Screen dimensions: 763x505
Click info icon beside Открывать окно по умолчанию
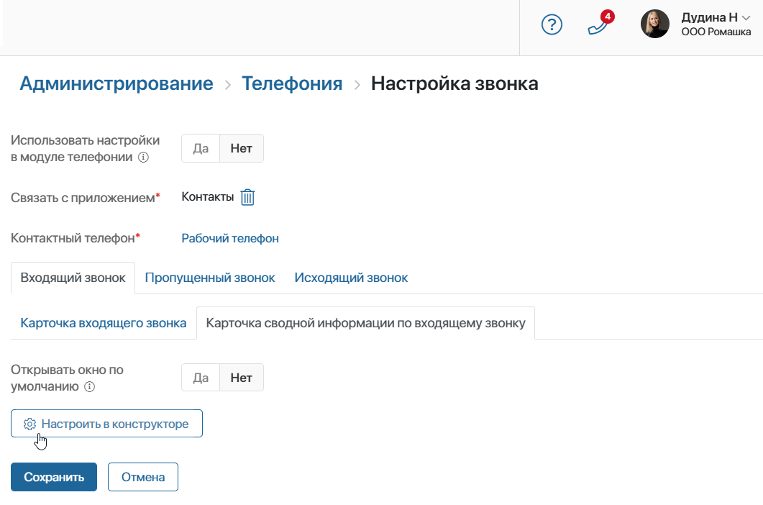(x=90, y=387)
